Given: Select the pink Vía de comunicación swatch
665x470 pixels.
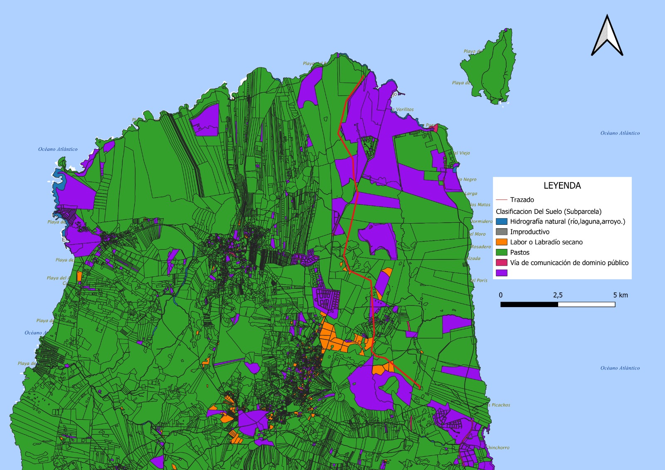Looking at the screenshot, I should (502, 263).
